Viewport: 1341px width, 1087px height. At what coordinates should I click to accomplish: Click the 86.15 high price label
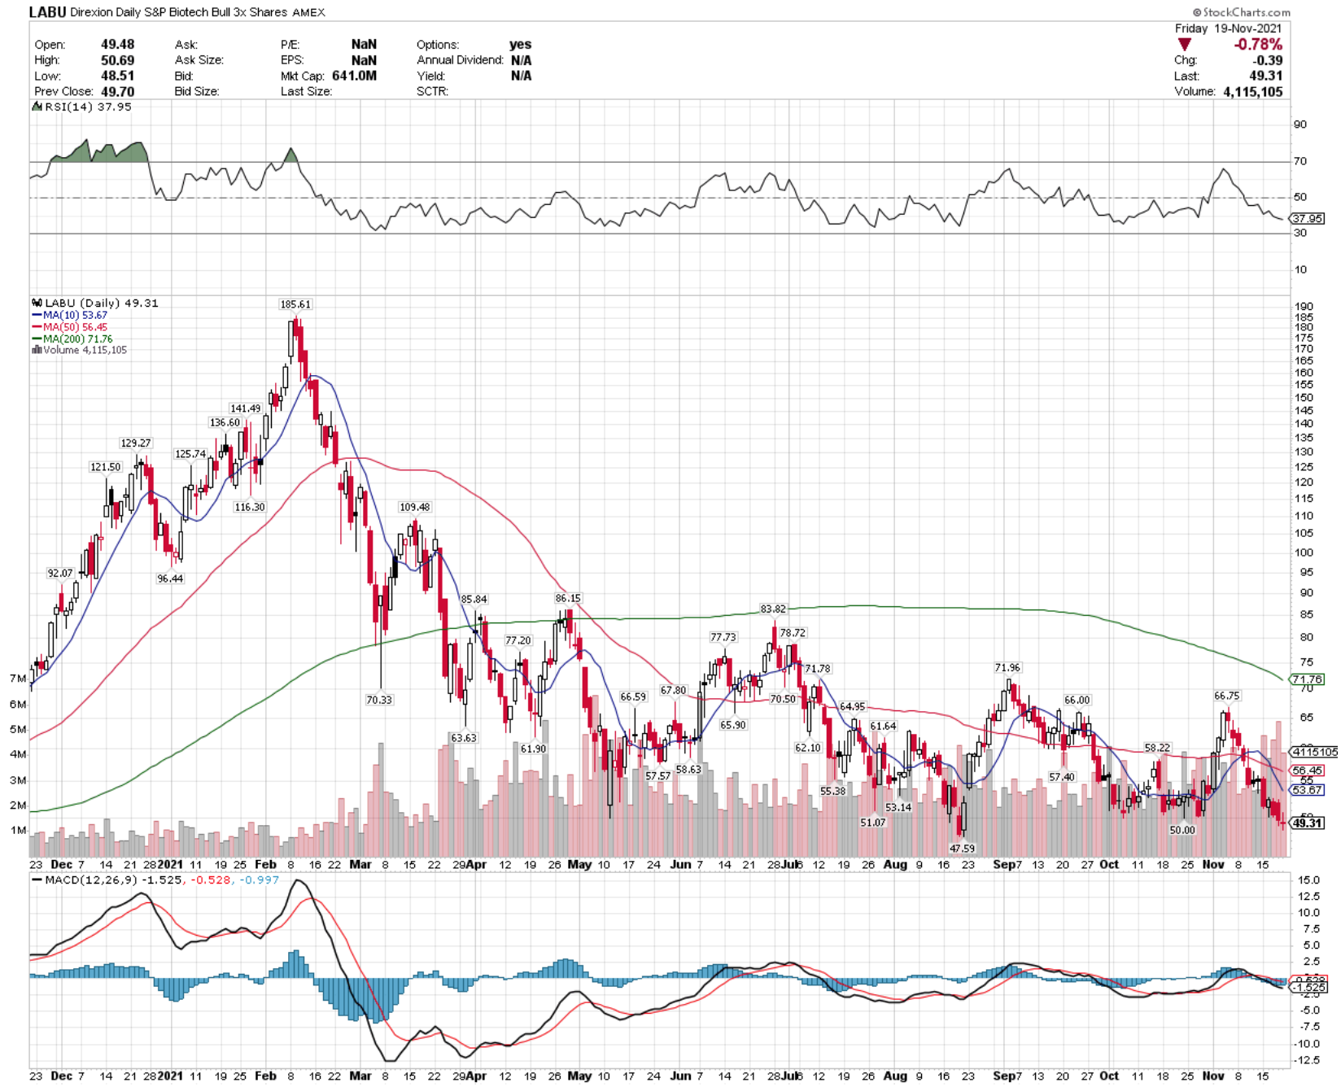tap(568, 598)
